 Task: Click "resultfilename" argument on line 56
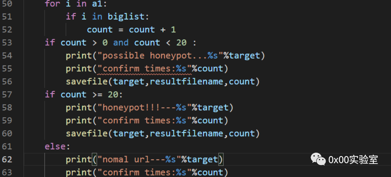[x=187, y=82]
